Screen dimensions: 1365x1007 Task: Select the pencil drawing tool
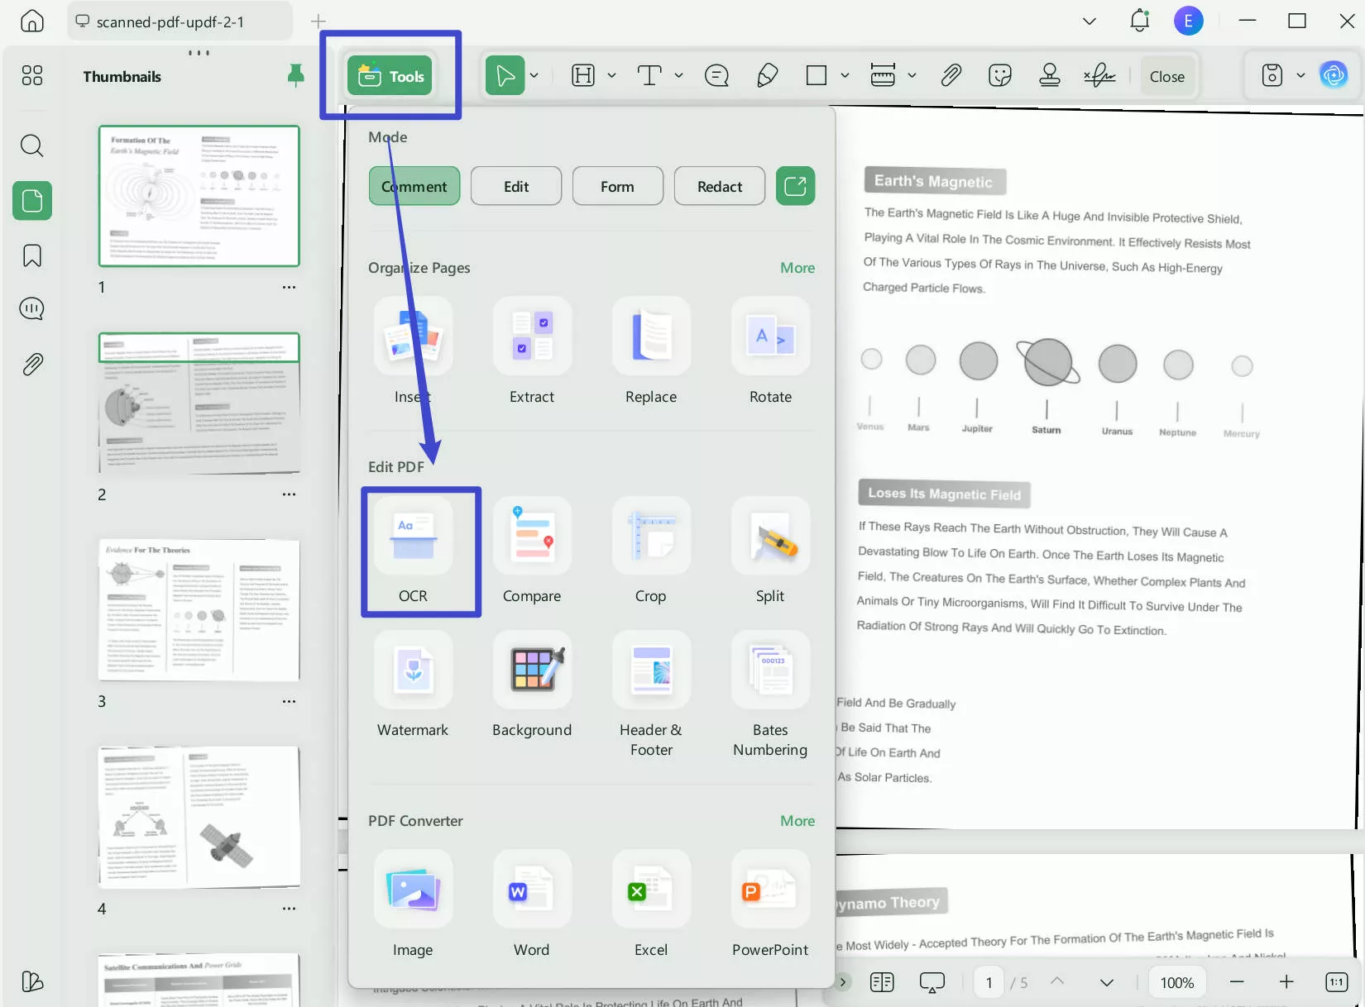(x=767, y=76)
